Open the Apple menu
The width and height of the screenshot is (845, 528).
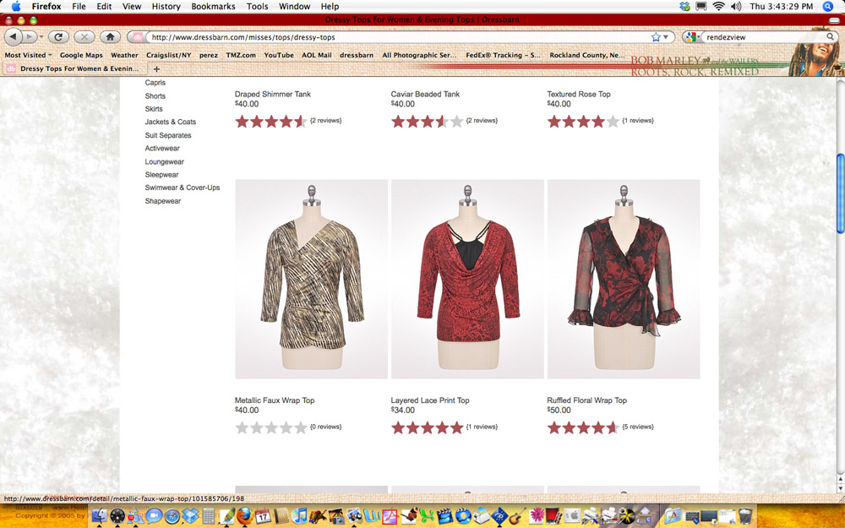(x=15, y=7)
